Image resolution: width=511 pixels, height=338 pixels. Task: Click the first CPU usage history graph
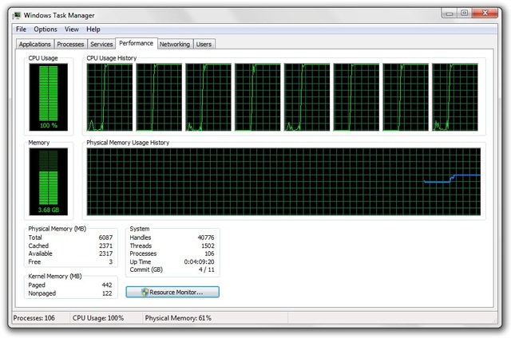tap(110, 97)
